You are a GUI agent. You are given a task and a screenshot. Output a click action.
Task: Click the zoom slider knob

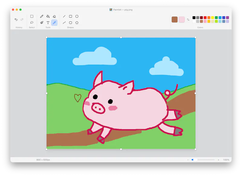pyautogui.click(x=195, y=160)
